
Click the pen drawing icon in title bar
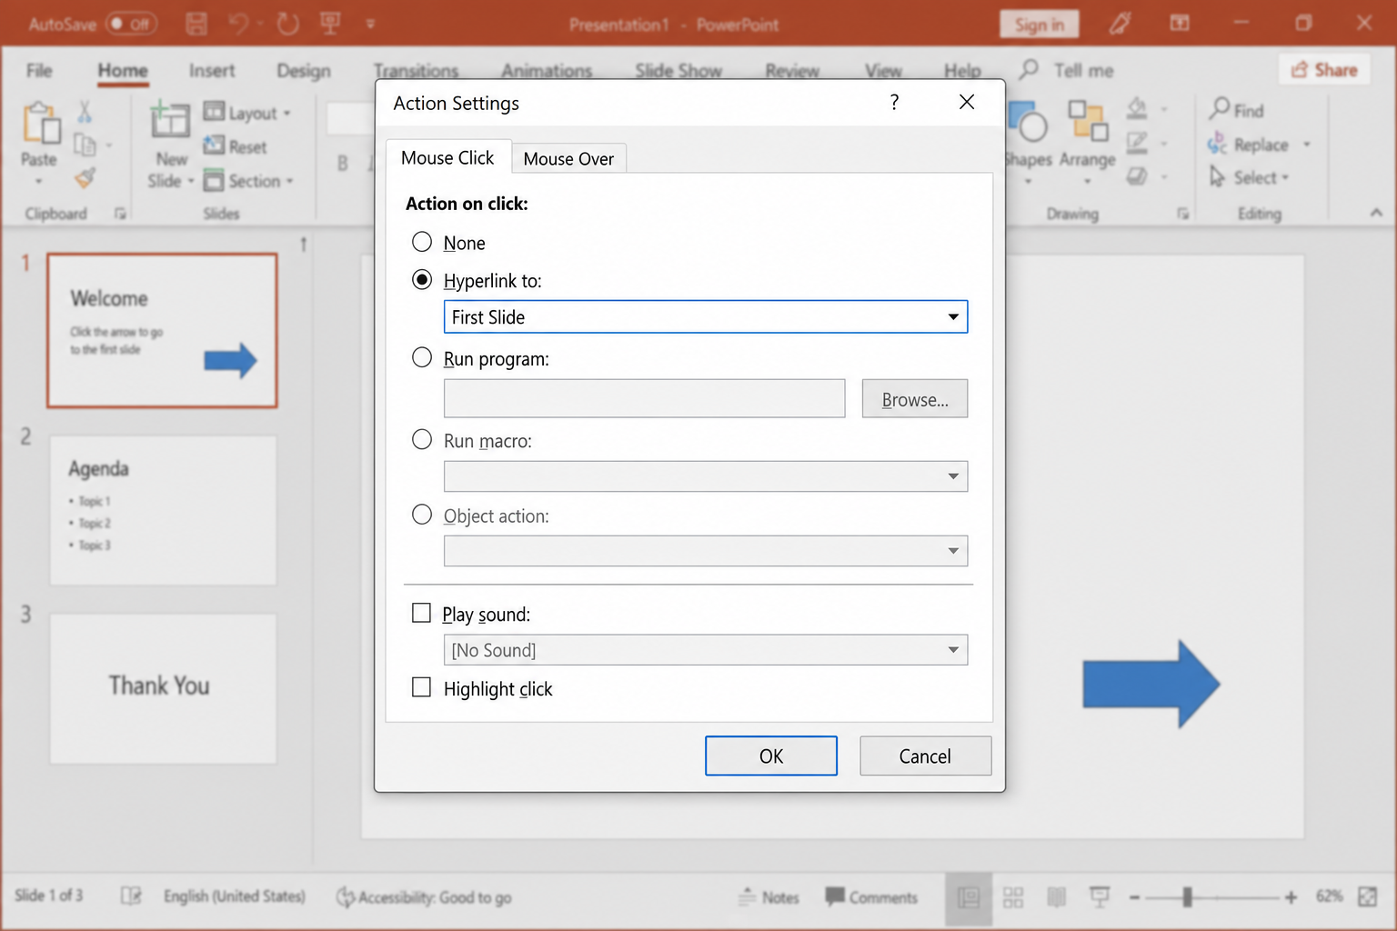[x=1120, y=24]
